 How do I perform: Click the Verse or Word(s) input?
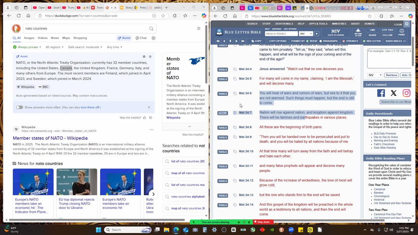tap(281, 34)
